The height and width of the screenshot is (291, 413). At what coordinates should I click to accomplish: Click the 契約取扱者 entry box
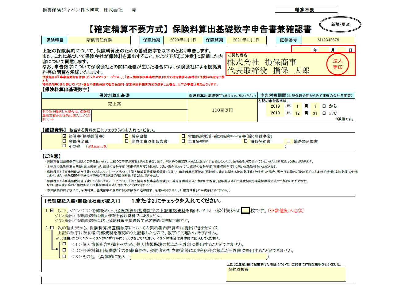point(286,274)
